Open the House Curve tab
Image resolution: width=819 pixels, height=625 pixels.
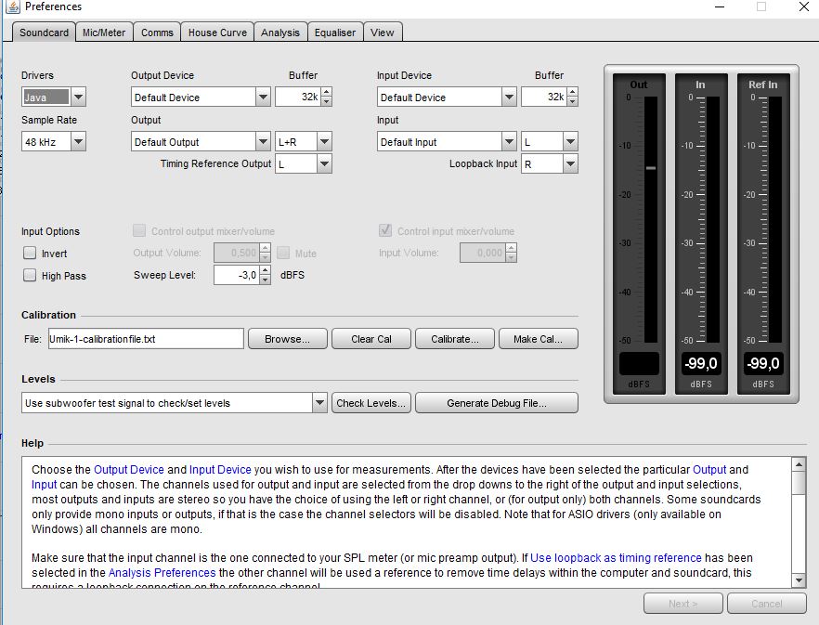point(217,33)
